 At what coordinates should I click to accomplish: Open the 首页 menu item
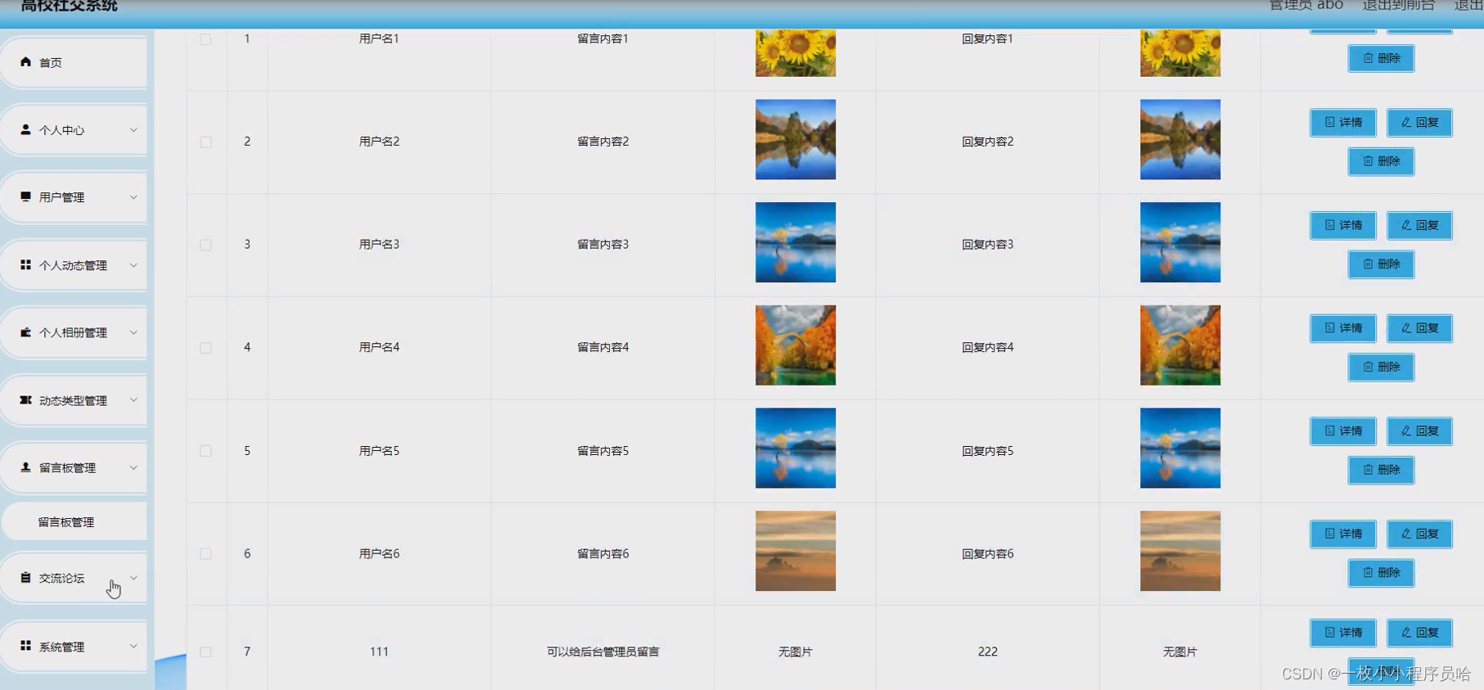click(74, 62)
